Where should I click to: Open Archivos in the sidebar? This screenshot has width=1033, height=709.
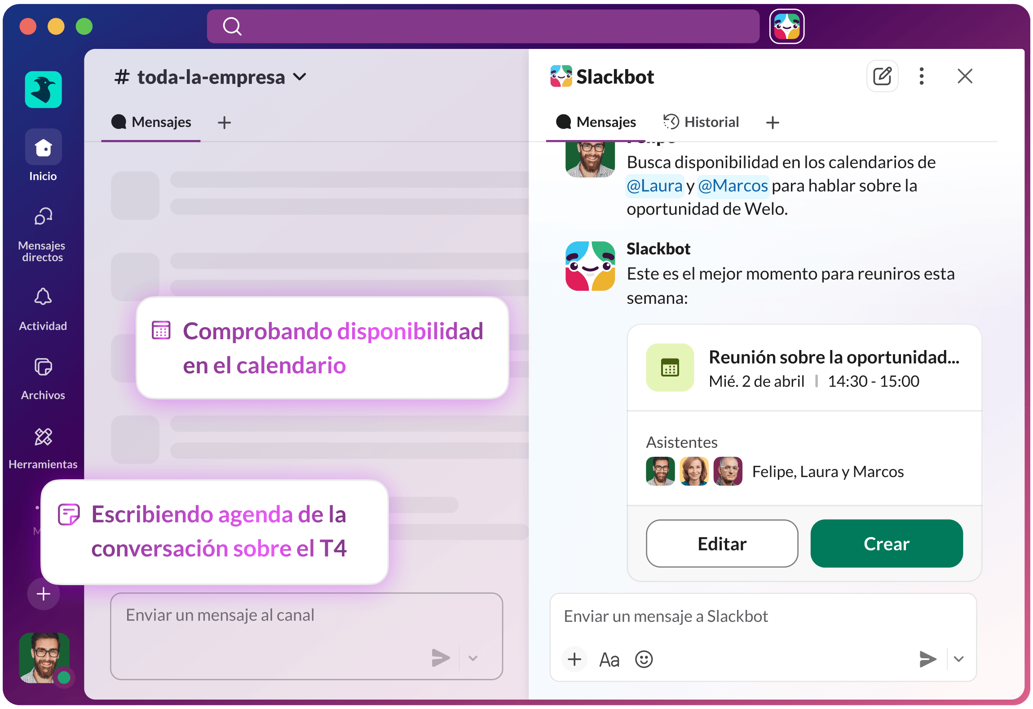pos(43,379)
